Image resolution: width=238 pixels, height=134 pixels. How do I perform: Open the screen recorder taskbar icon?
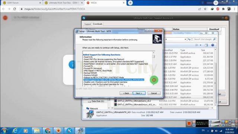coord(58,131)
